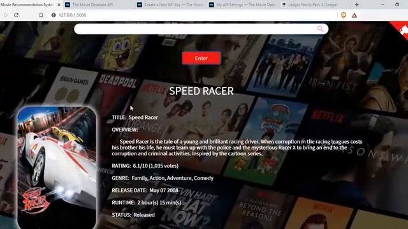Open a new browser tab

357,4
